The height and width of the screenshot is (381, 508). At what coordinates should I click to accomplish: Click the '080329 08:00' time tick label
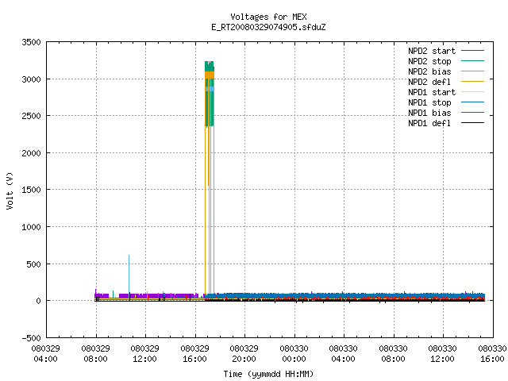click(x=95, y=354)
